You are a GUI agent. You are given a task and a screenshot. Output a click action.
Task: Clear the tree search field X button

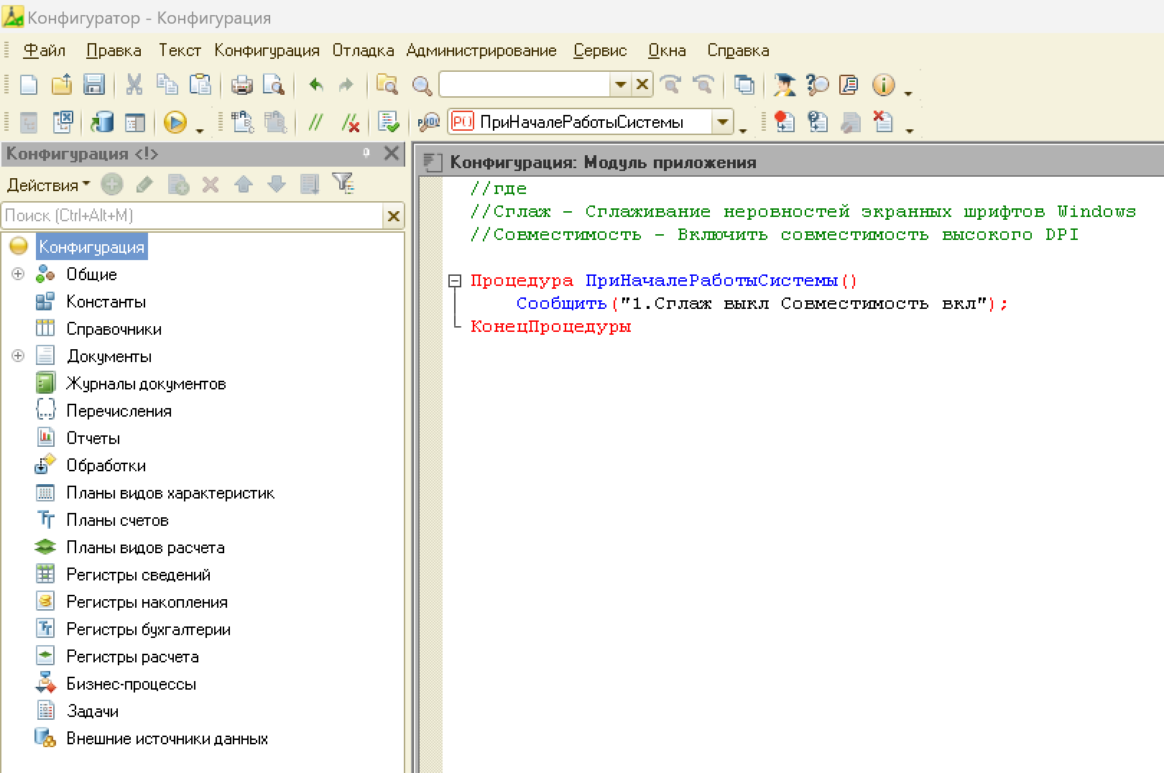pyautogui.click(x=394, y=216)
